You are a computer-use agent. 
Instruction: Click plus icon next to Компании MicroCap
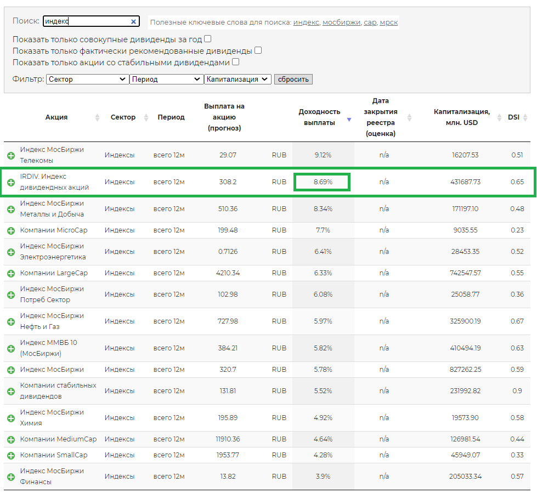[11, 230]
